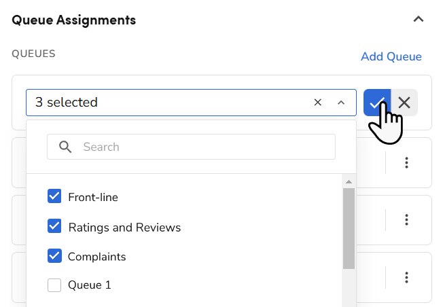Open the second queue row's three-dot menu
The image size is (443, 307).
[x=406, y=220]
